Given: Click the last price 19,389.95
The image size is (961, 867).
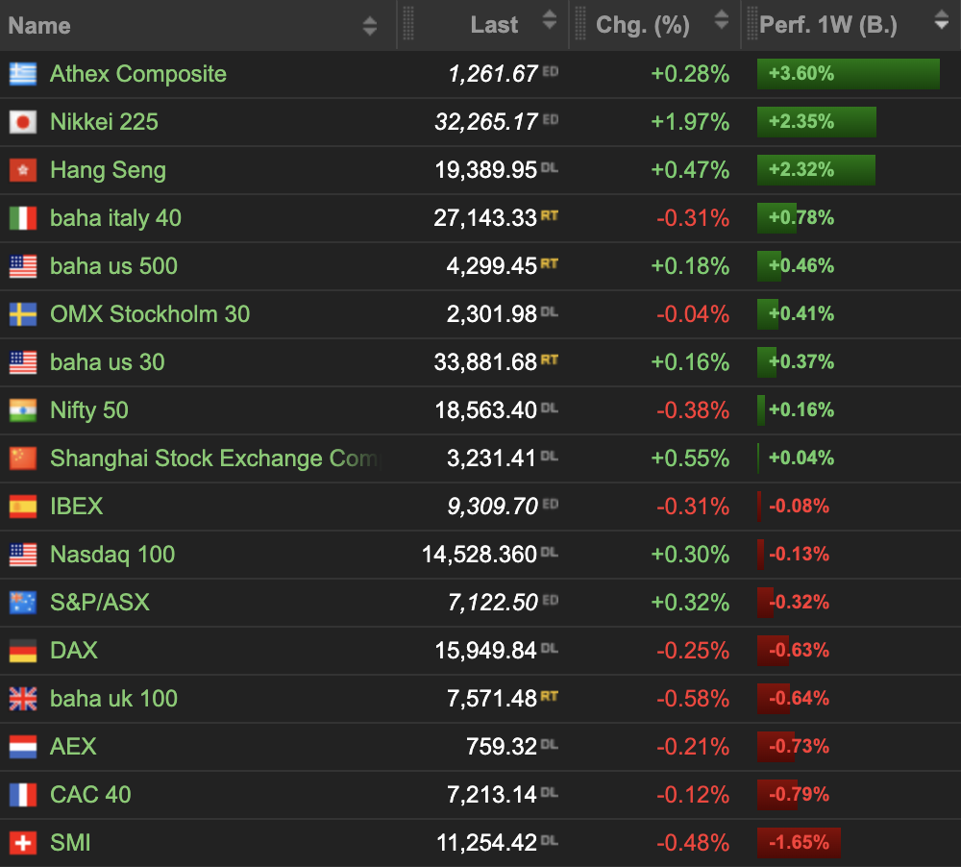Looking at the screenshot, I should 486,170.
